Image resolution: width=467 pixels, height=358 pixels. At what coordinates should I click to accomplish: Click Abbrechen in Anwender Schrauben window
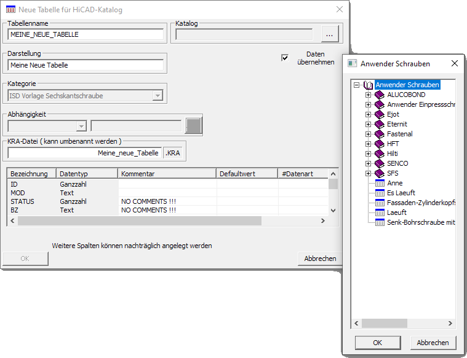tap(433, 343)
